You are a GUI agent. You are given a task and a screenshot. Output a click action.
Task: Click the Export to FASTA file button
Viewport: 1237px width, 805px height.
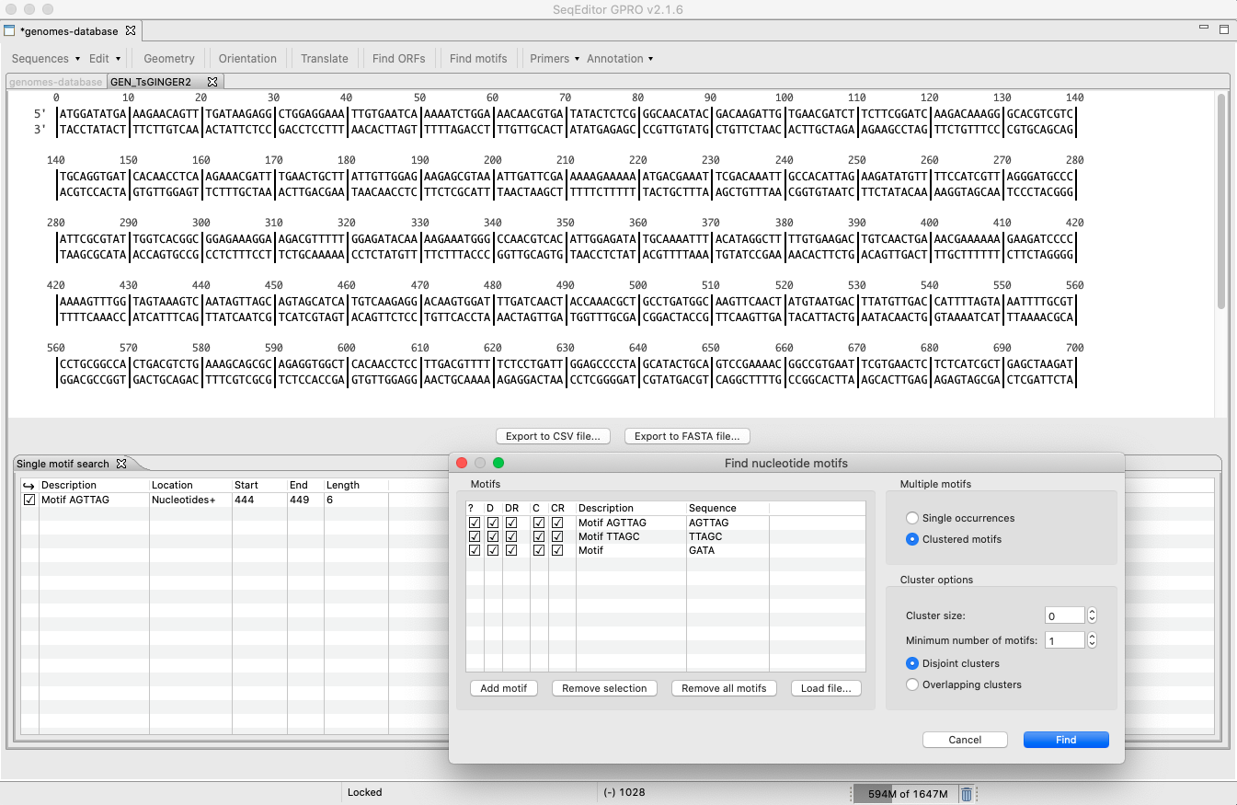pos(687,436)
